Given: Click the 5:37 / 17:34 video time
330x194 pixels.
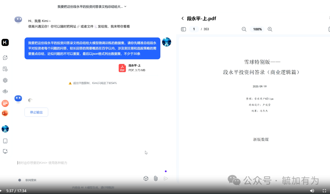Looking at the screenshot, I should tap(16, 191).
